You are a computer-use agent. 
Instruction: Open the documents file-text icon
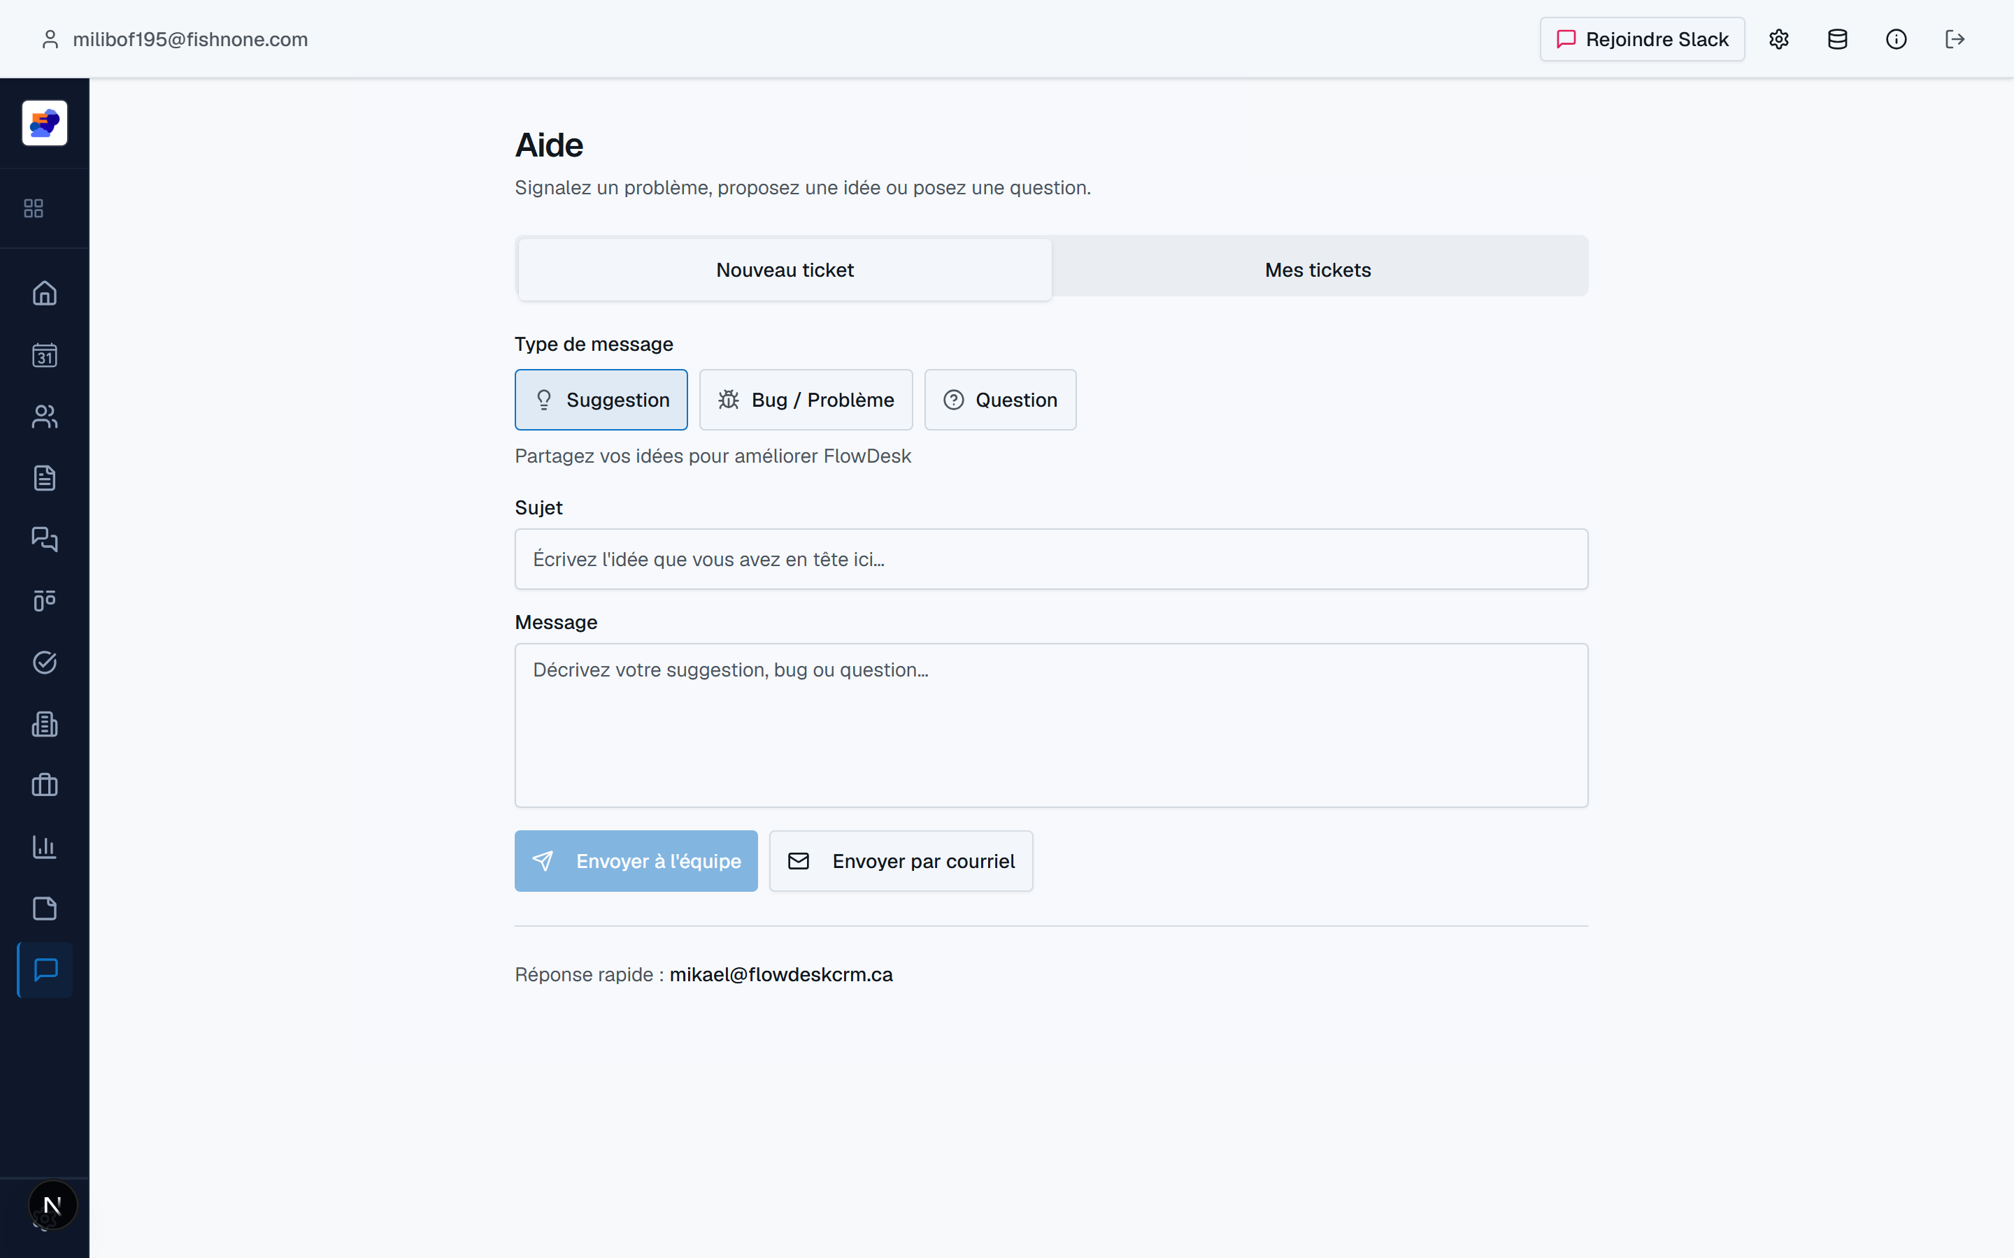pos(45,477)
